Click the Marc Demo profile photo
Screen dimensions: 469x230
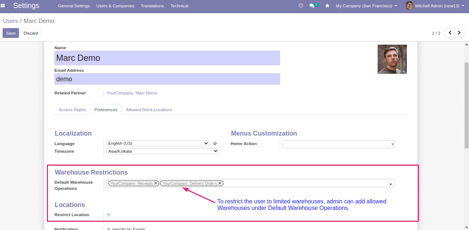392,59
